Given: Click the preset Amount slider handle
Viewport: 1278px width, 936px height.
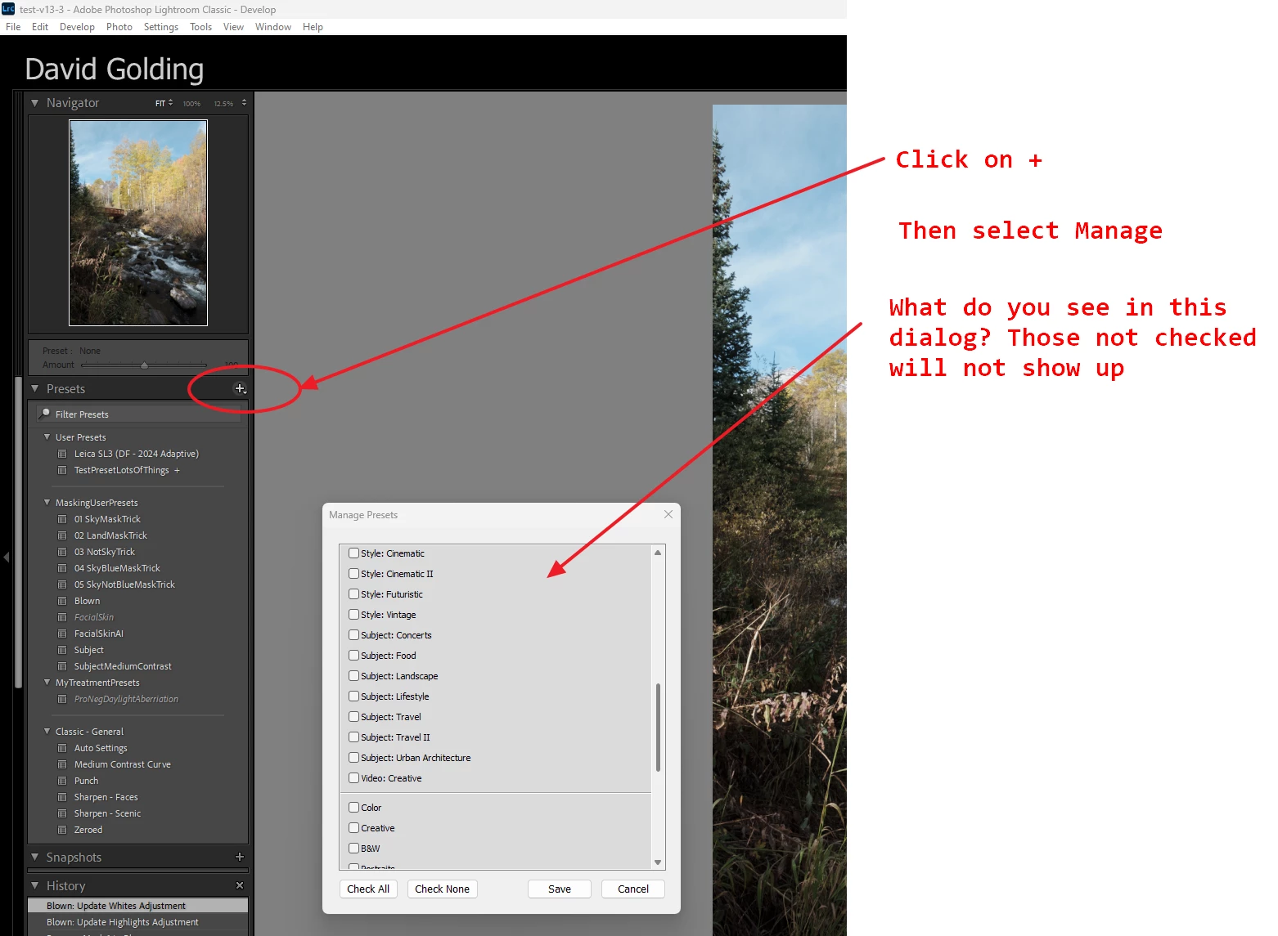Looking at the screenshot, I should (144, 365).
